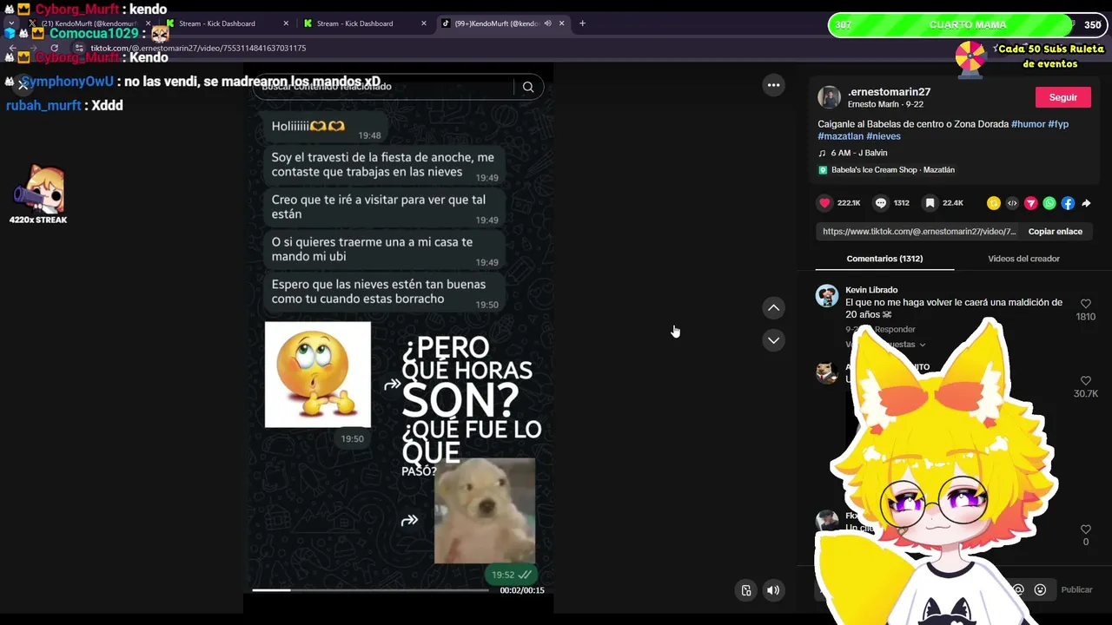Click the creator's profile avatar
This screenshot has height=625, width=1112.
coord(829,97)
